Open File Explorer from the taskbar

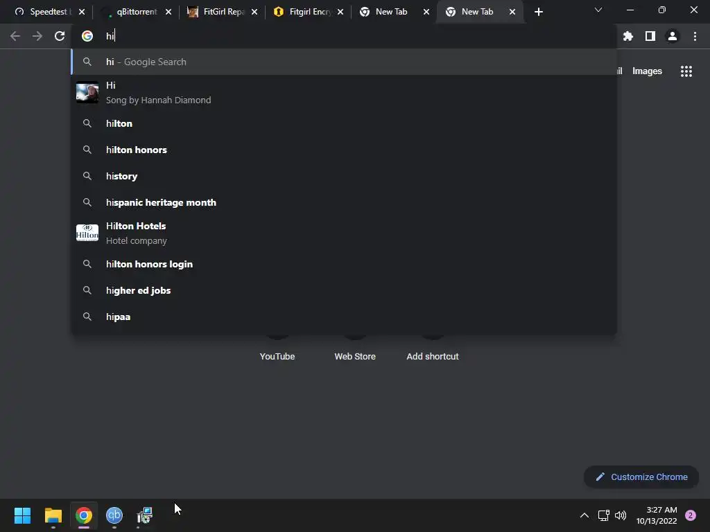53,515
